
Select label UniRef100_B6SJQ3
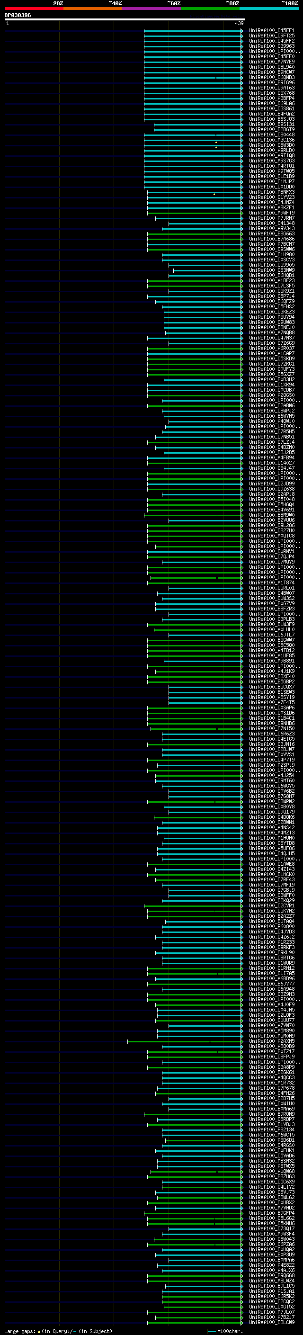[271, 119]
